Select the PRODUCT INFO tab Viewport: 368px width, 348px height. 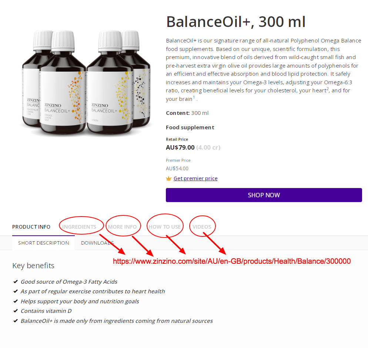click(x=31, y=227)
